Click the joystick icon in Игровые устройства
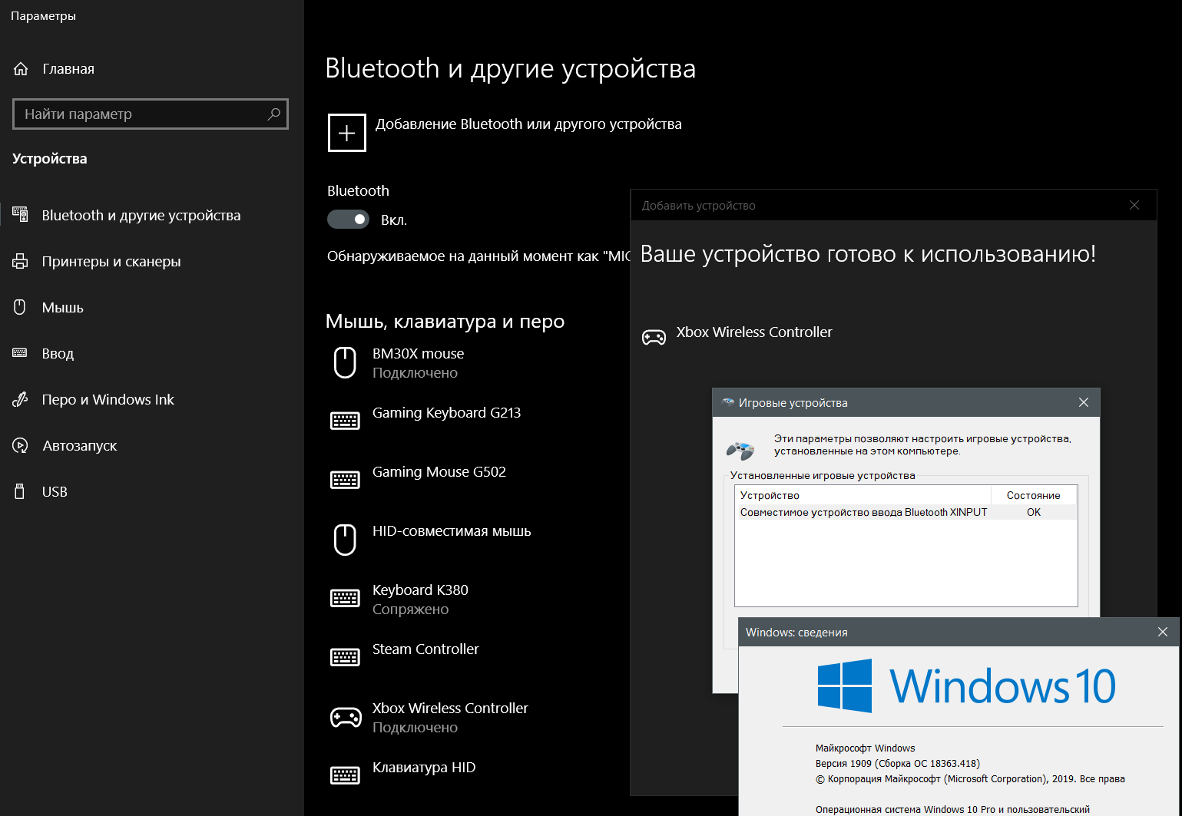 741,450
